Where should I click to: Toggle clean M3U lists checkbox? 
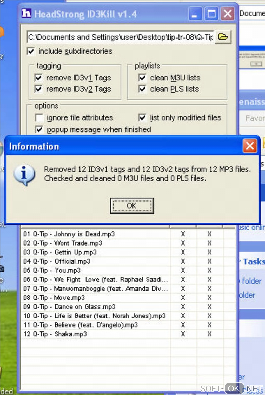[x=142, y=78]
